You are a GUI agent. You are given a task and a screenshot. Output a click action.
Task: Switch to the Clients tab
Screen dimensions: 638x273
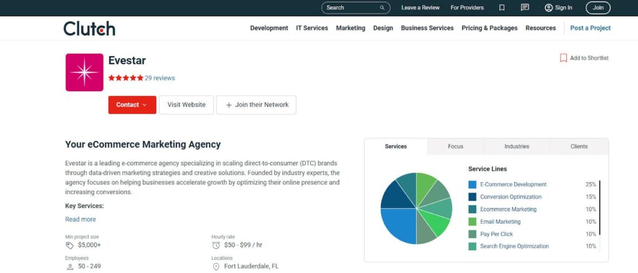[x=579, y=146]
